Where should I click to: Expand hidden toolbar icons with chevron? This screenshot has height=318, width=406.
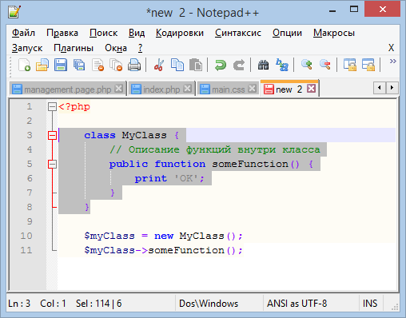pyautogui.click(x=392, y=62)
